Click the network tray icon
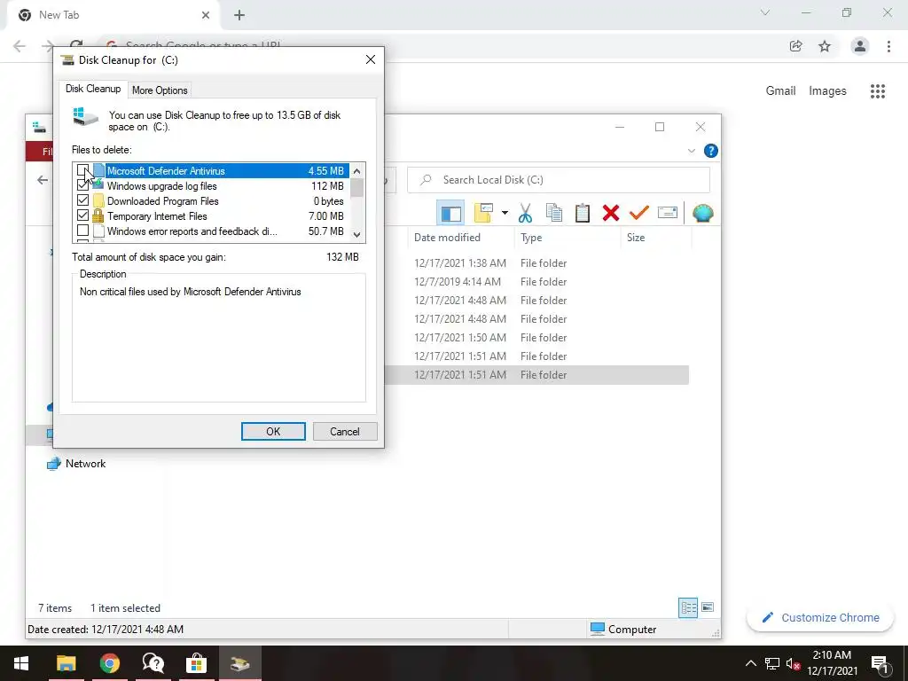Screen dimensions: 908x681 click(x=772, y=663)
